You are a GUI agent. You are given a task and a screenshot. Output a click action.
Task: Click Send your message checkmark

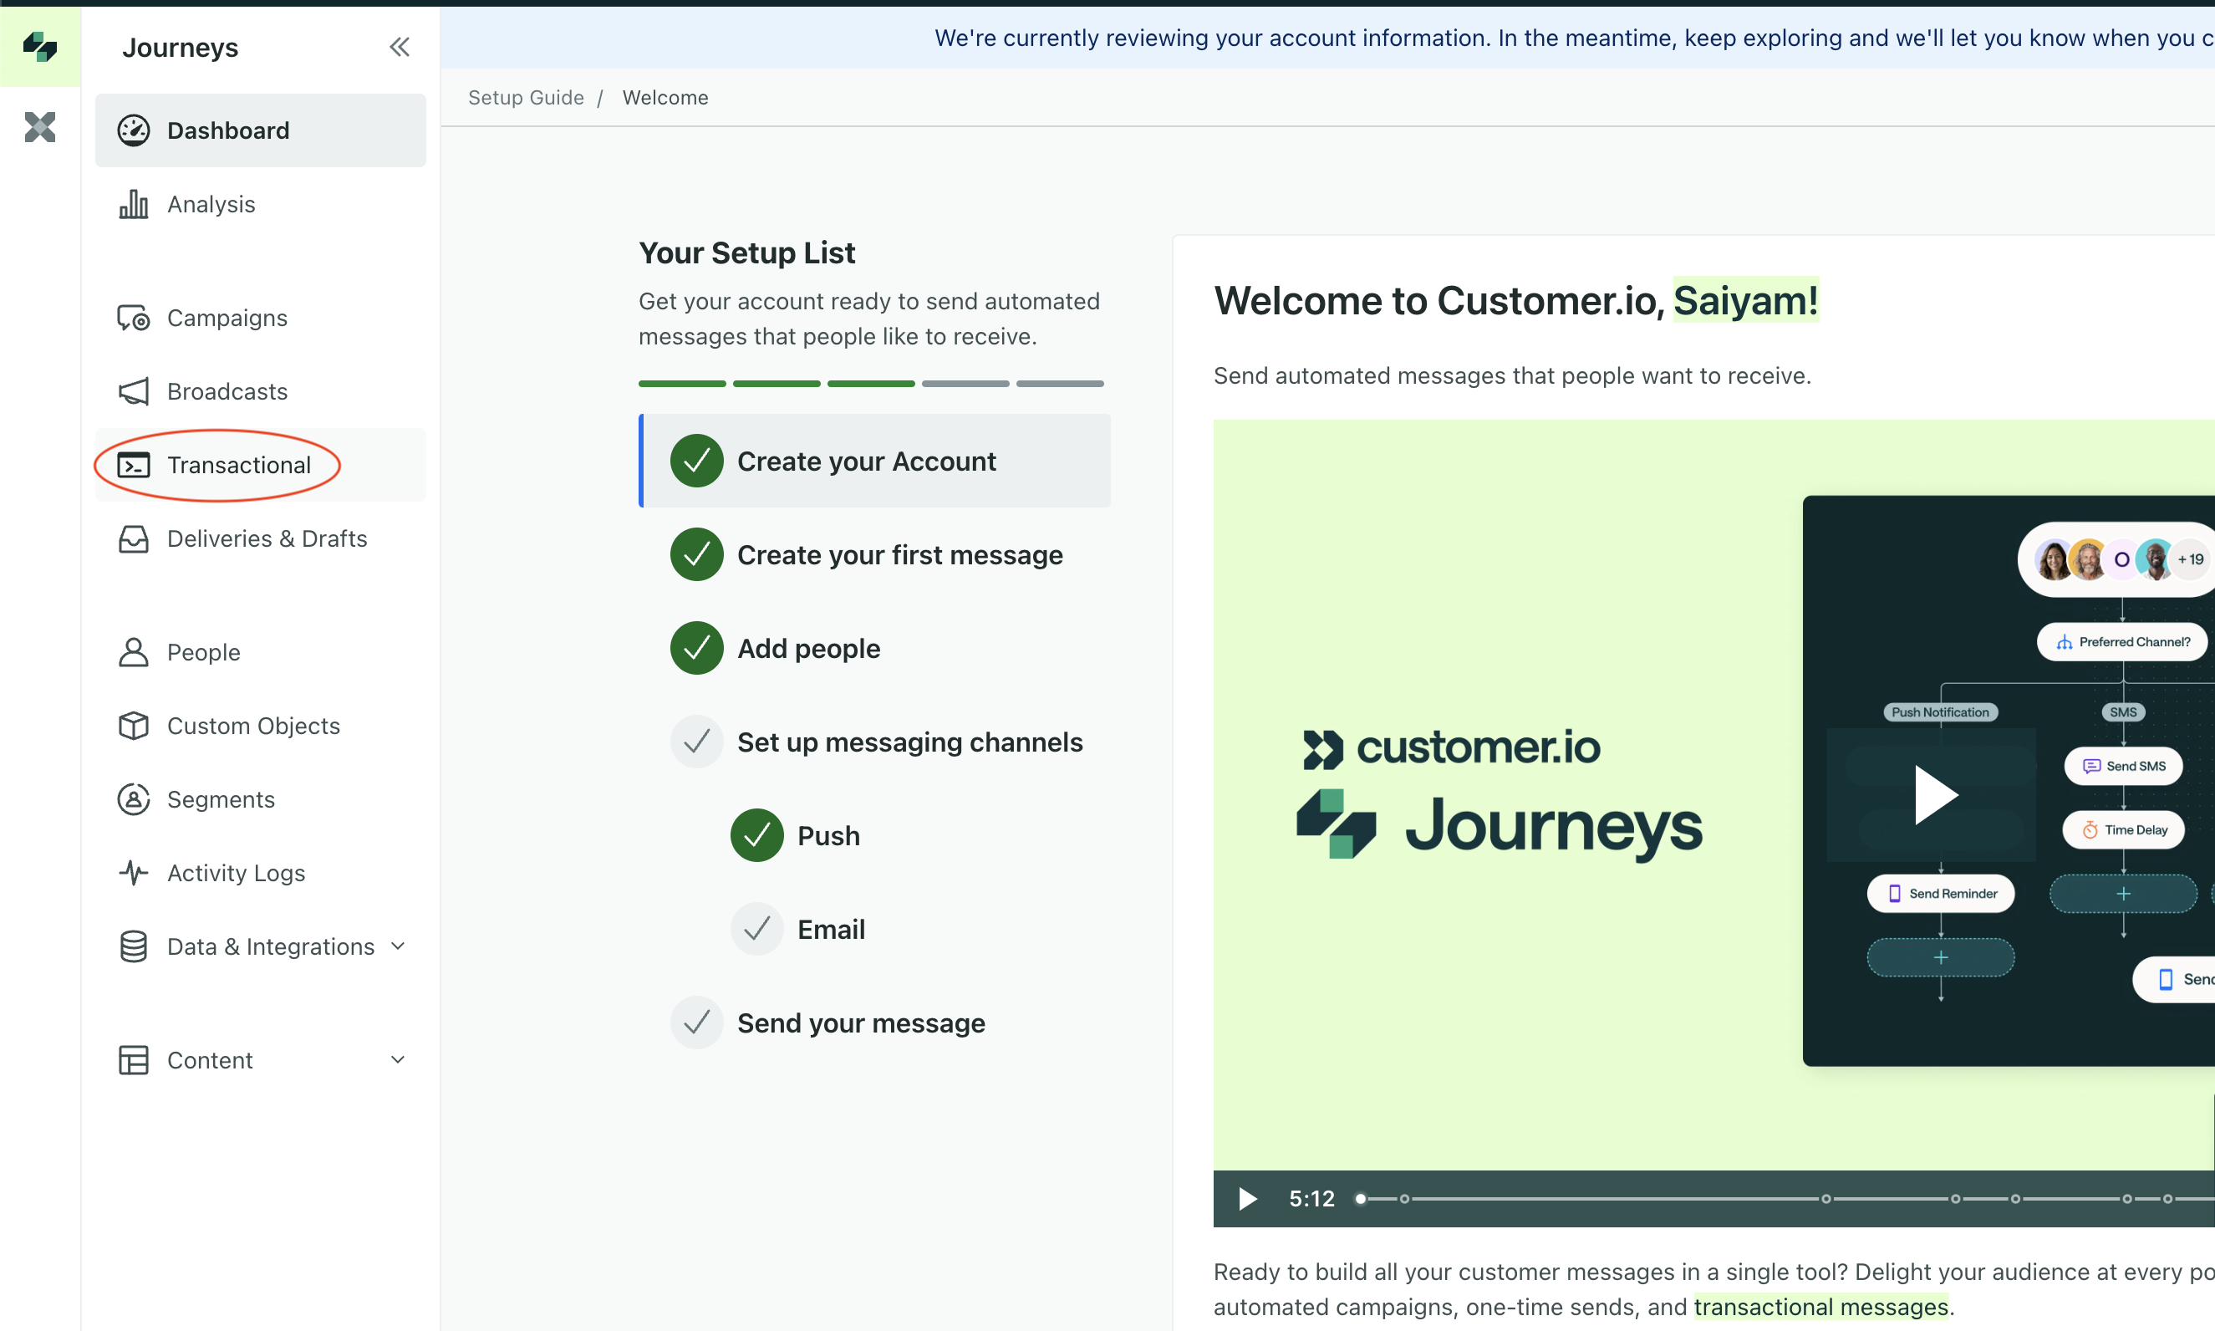pos(696,1022)
